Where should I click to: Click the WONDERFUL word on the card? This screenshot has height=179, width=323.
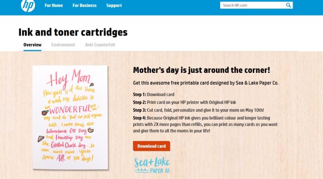[x=70, y=109]
